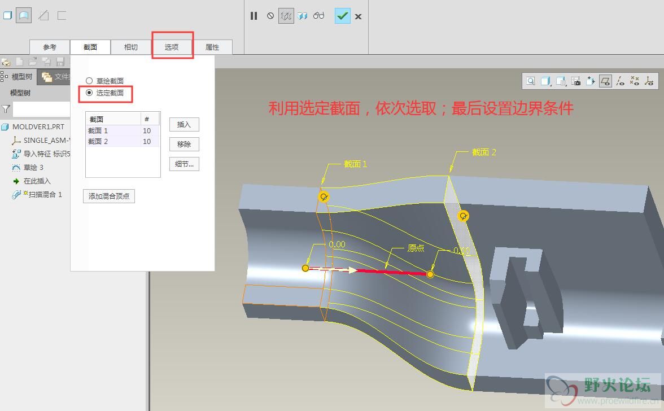Click the 细节... button
Viewport: 664px width, 411px height.
pyautogui.click(x=184, y=164)
